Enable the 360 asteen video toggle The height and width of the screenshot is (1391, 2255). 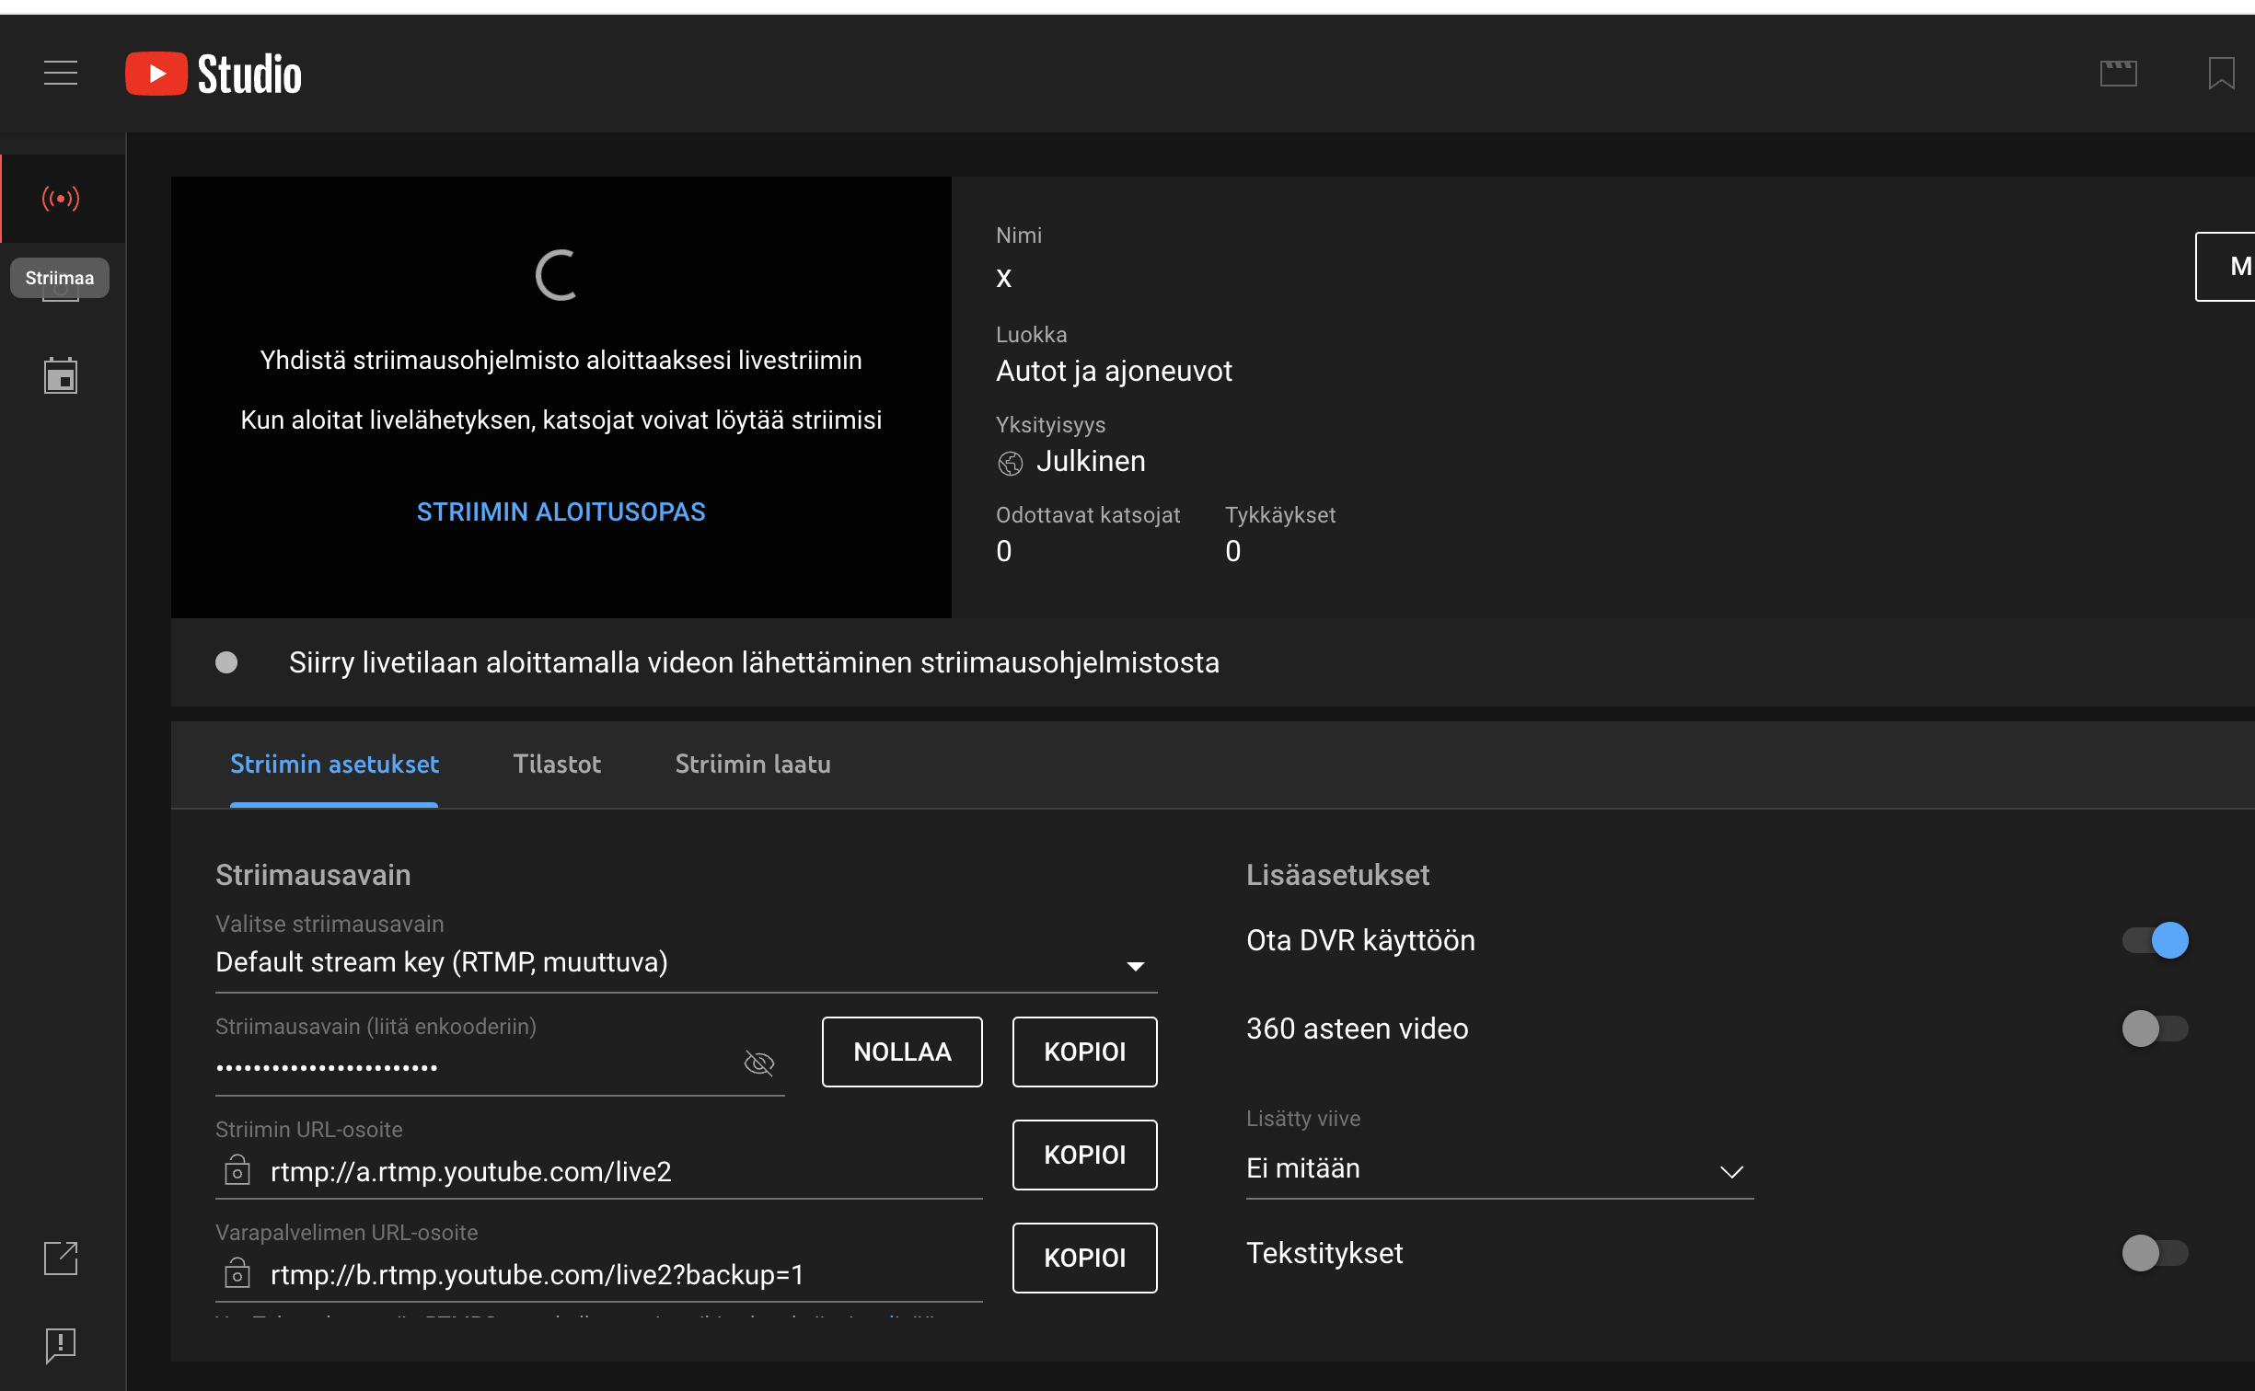click(2155, 1029)
